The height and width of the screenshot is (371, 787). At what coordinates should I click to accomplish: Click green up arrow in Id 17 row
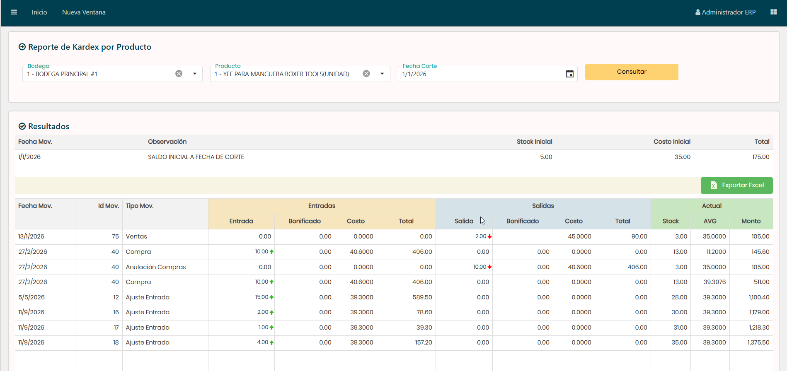(271, 328)
